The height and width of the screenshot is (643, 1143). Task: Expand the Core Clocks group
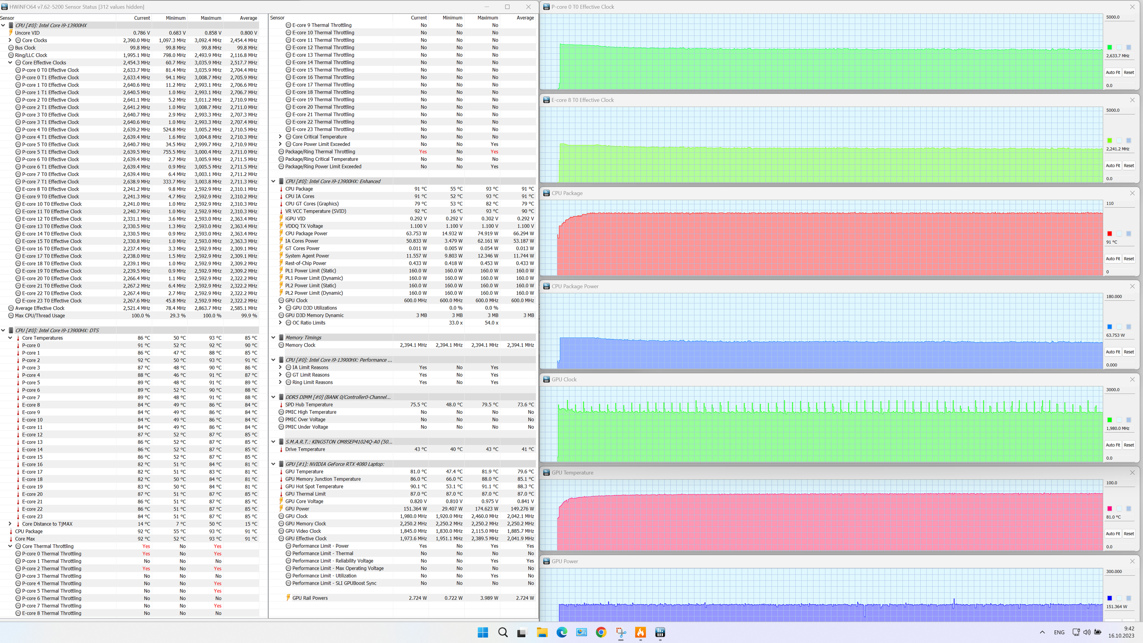click(x=10, y=40)
